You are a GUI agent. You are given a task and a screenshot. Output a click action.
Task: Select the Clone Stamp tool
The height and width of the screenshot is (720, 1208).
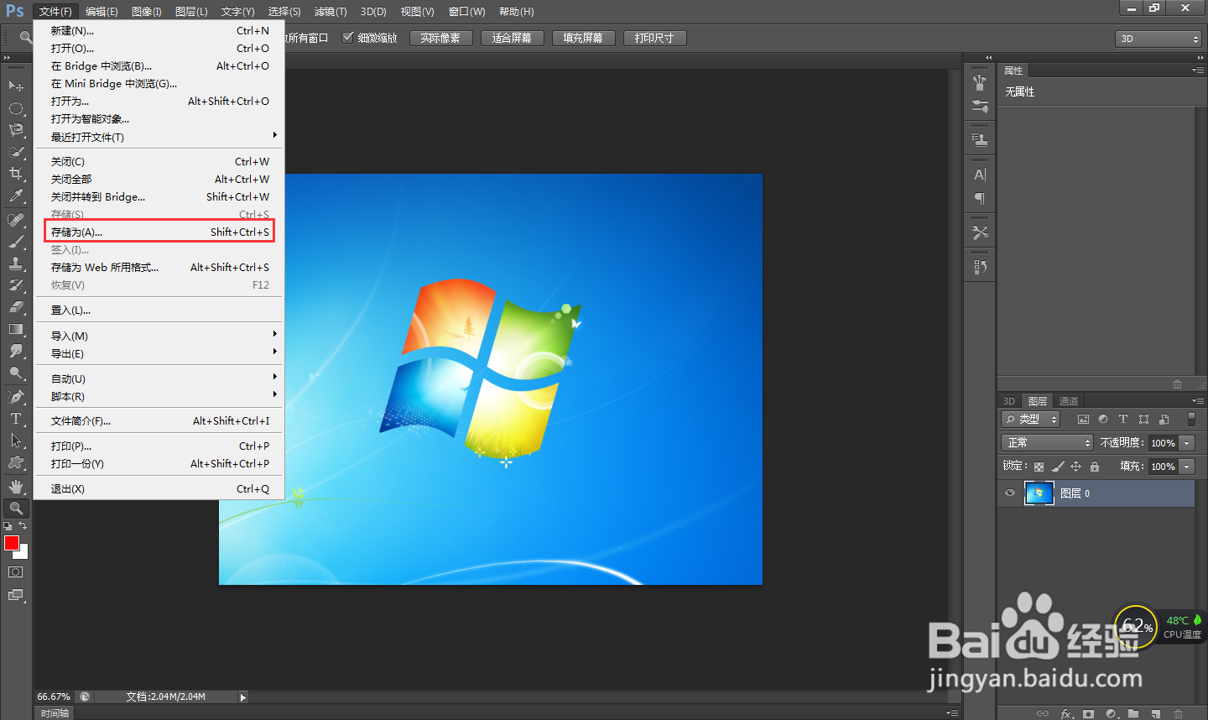pos(16,263)
